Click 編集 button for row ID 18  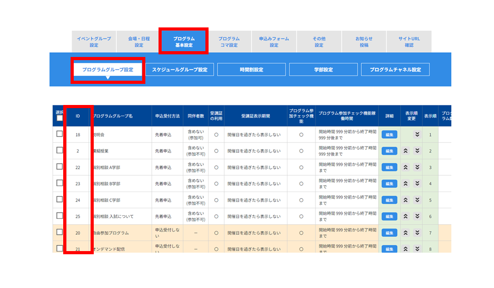coord(389,135)
